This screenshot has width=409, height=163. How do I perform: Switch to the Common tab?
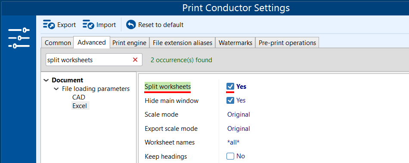[58, 43]
